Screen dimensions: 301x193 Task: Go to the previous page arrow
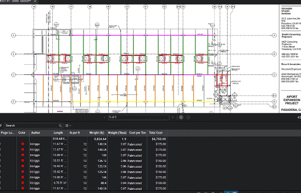coord(105,117)
